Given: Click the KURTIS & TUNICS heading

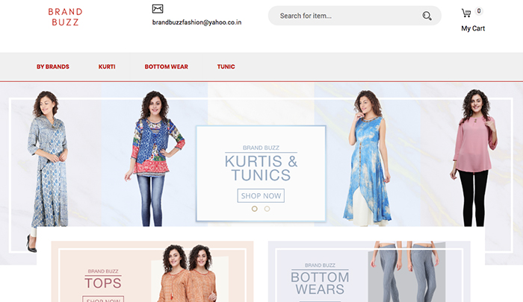Looking at the screenshot, I should [x=261, y=168].
